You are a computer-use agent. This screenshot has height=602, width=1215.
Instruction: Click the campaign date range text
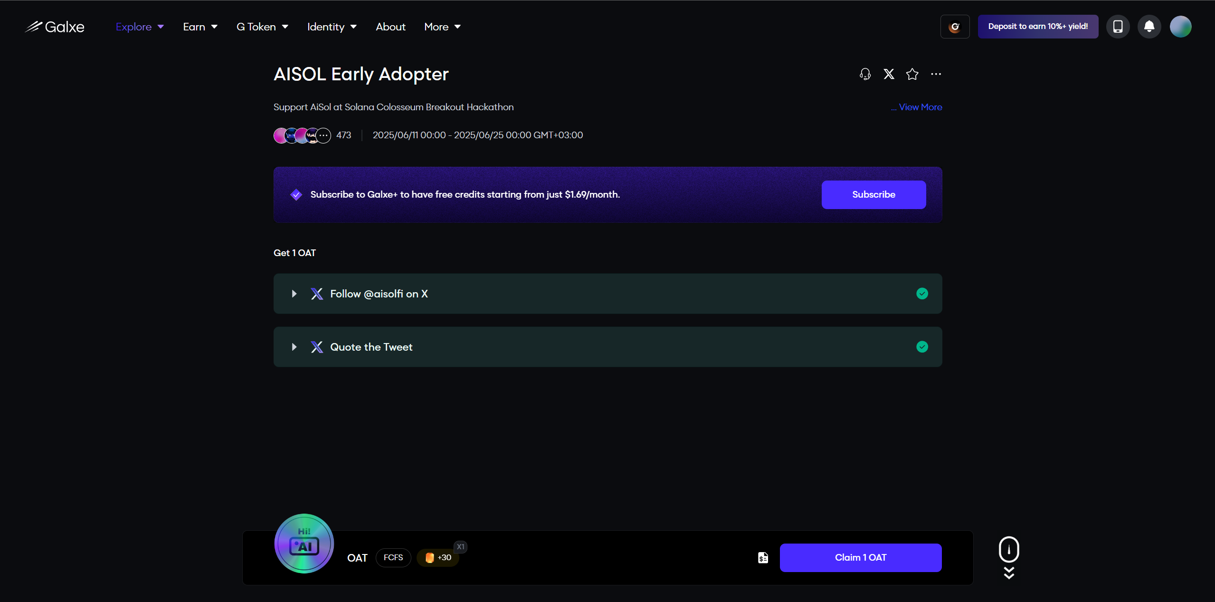pos(477,135)
